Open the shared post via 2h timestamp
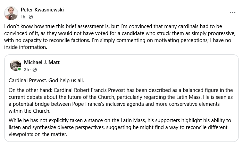243x145 pixels. (26, 70)
